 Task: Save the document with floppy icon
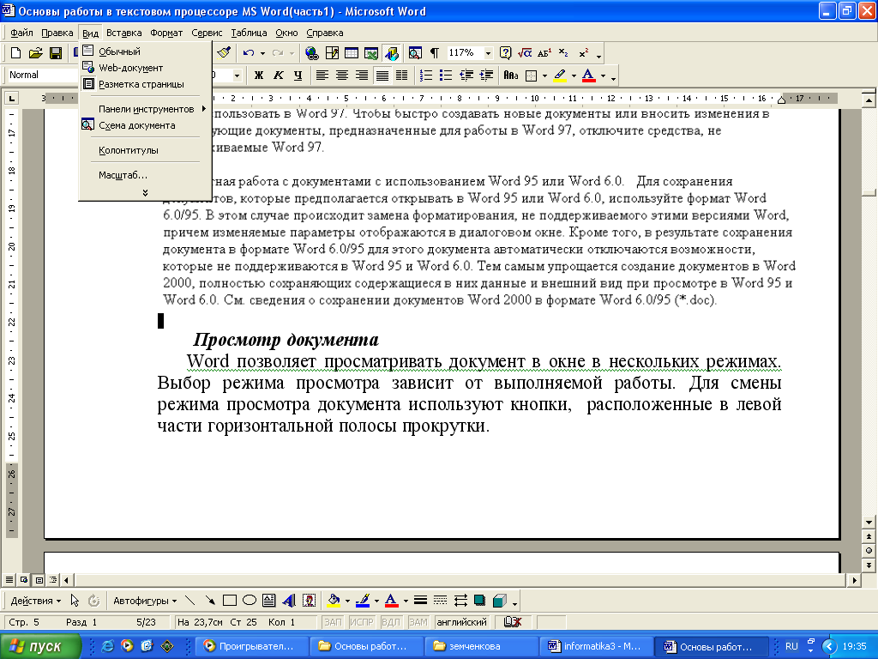[56, 53]
